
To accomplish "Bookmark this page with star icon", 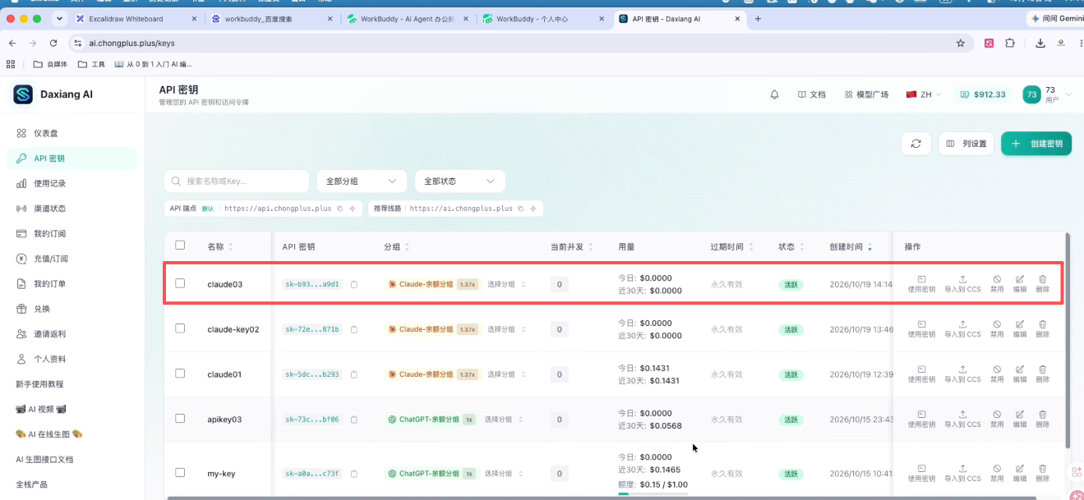I will click(x=960, y=43).
